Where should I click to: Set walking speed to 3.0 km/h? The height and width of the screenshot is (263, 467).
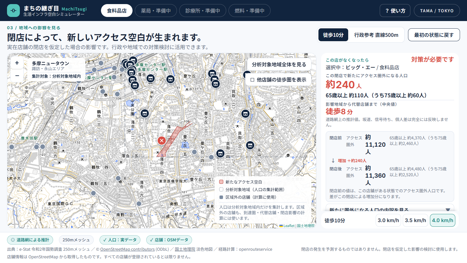pos(388,220)
